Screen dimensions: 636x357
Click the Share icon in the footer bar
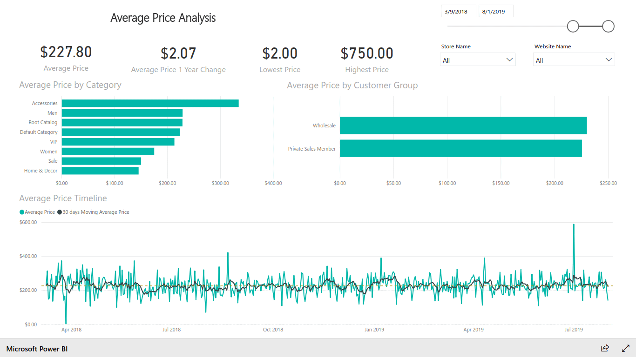(x=604, y=348)
